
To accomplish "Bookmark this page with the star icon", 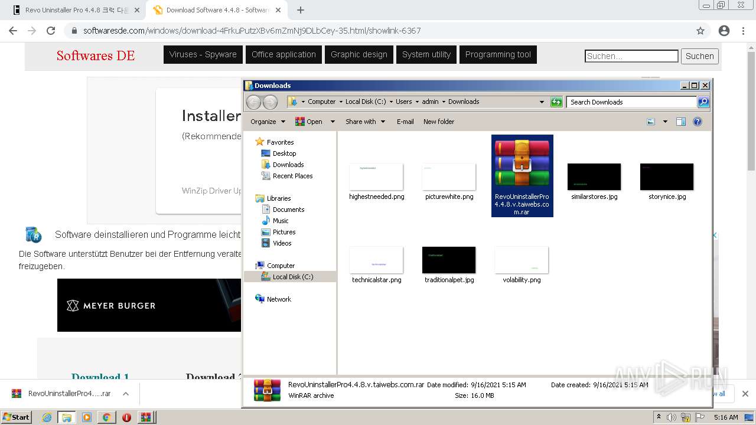I will [700, 31].
